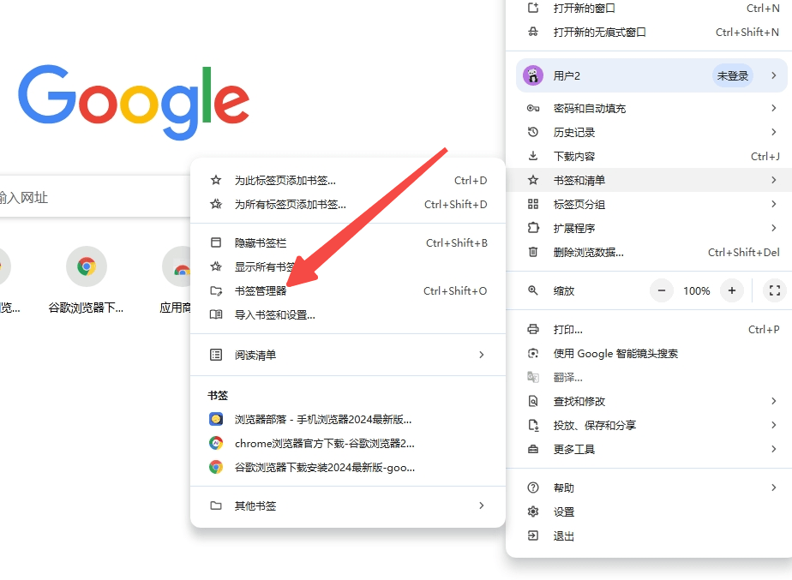Click the exit icon beside 退出
Screen dimensions: 792x580
click(x=533, y=535)
